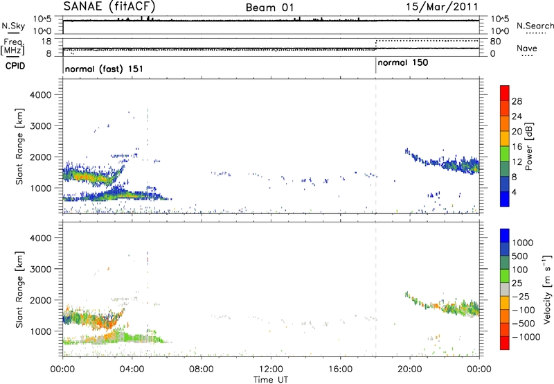Screen dimensions: 554x384
Task: Click the 'Power [dB]' color bar label
Action: click(528, 146)
